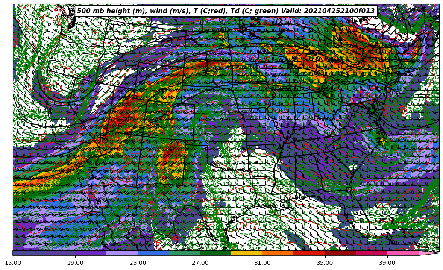
Task: Select the 27.00 colorbar tick label
Action: [x=200, y=263]
